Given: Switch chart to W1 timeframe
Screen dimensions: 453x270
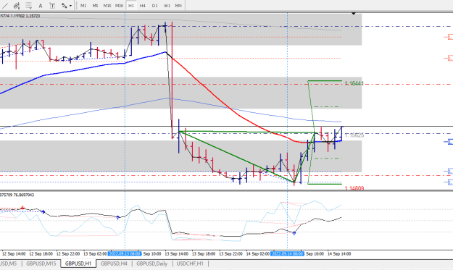Looking at the screenshot, I should pyautogui.click(x=167, y=6).
